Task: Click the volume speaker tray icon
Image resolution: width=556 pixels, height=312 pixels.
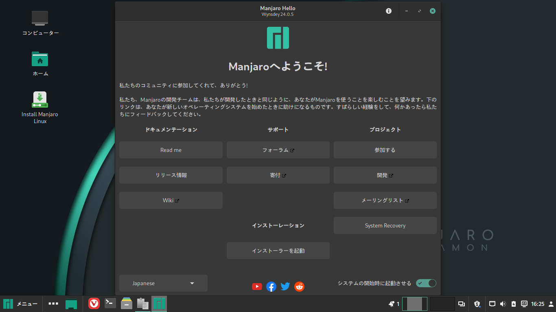Action: [503, 303]
